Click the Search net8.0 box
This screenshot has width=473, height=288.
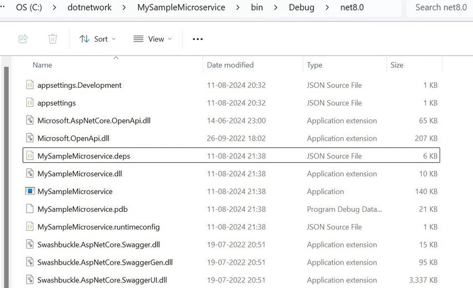coord(440,8)
